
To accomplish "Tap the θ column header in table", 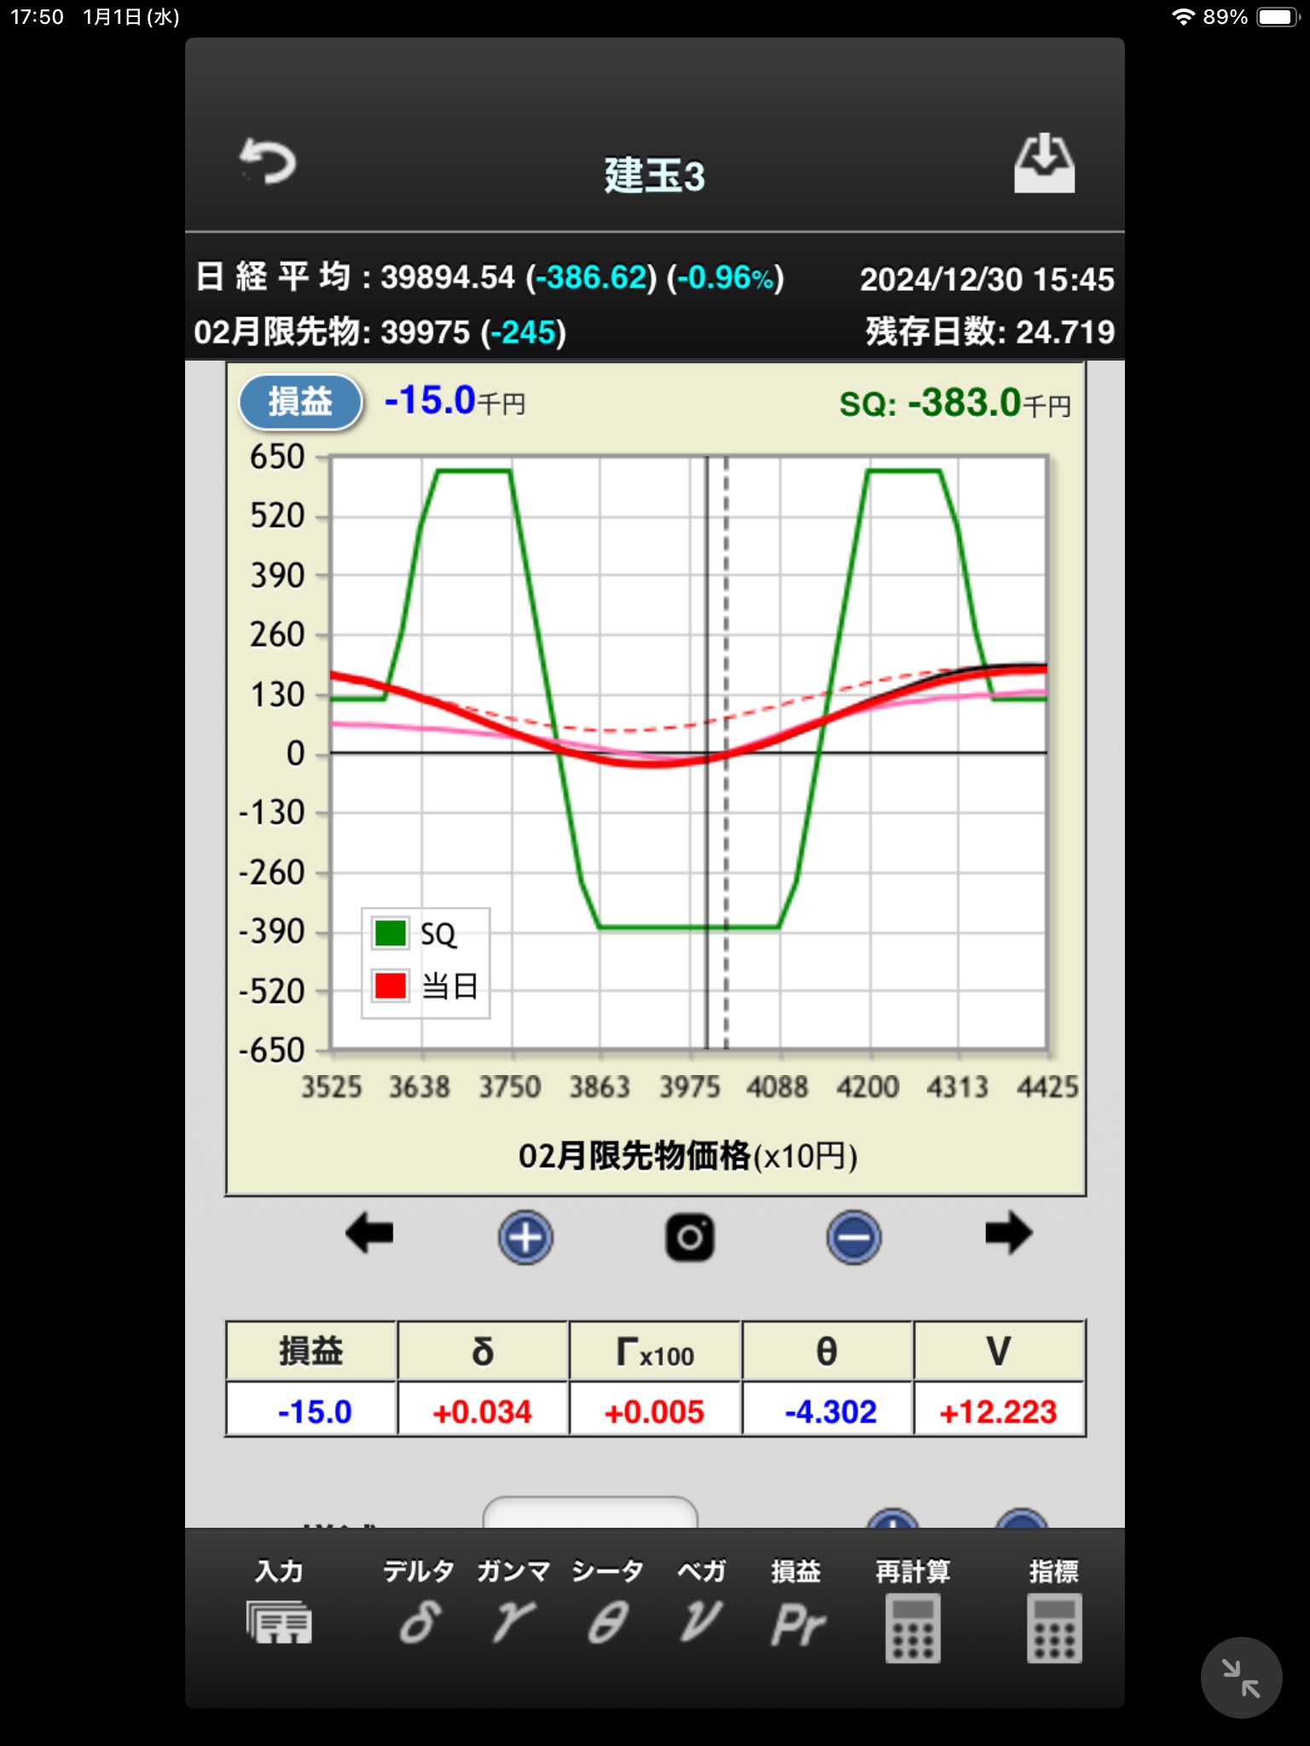I will [x=827, y=1351].
